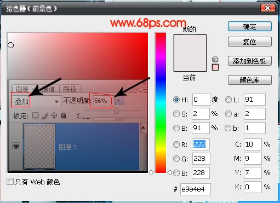Click the Y yellow field showing 7
Image resolution: width=280 pixels, height=203 pixels.
(x=253, y=173)
